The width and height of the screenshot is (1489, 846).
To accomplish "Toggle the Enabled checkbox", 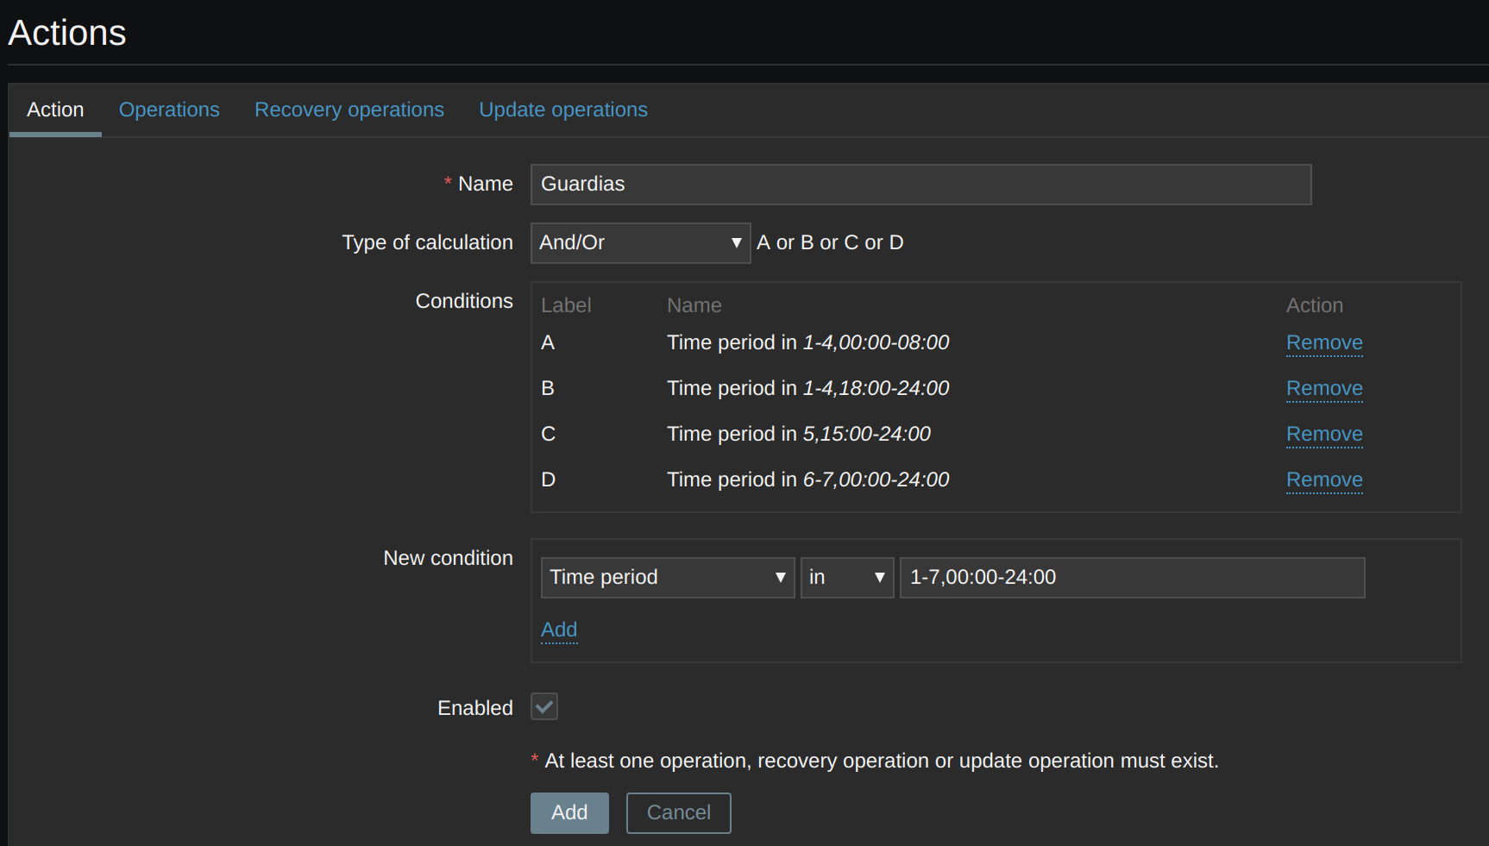I will coord(544,707).
